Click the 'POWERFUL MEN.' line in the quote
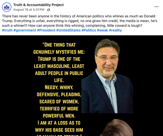This screenshot has width=163, height=136. coord(59,116)
